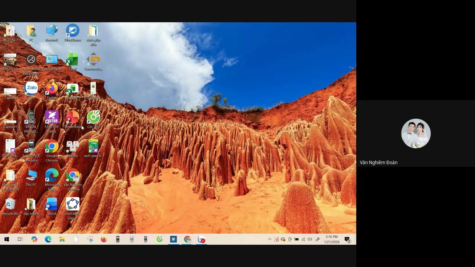This screenshot has width=475, height=267.
Task: Open Microsoft Edge from the taskbar
Action: 48,240
